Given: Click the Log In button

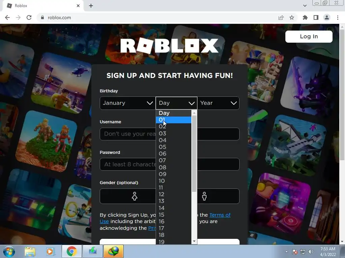Looking at the screenshot, I should click(309, 36).
